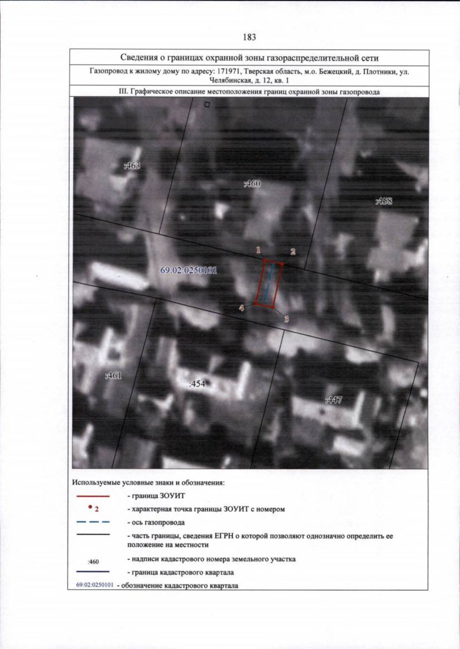Screen dimensions: 460x649
Task: Click the red dot legend symbol numbered 2
Action: (x=93, y=509)
